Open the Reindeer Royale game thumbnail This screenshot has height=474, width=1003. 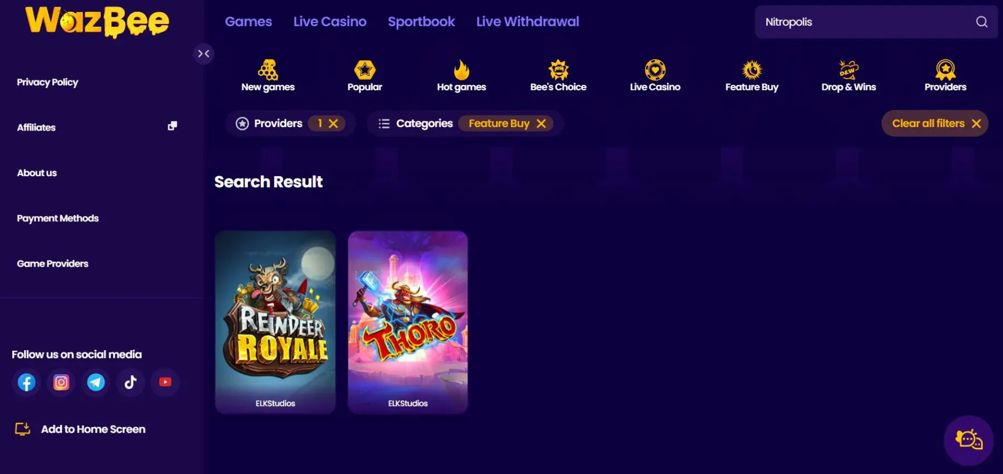[x=275, y=322]
